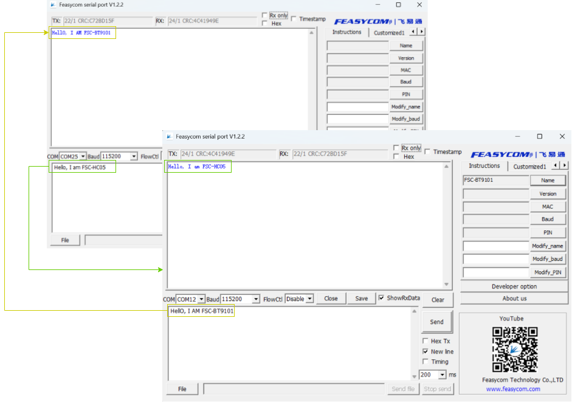Switch to the Customized1 tab

(529, 165)
